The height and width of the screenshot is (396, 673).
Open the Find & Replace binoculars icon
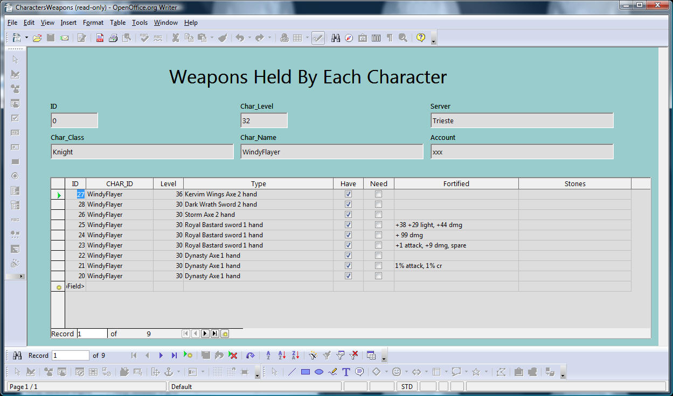click(x=335, y=38)
